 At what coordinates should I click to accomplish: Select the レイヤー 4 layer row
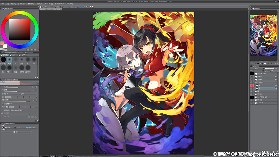[x=266, y=103]
